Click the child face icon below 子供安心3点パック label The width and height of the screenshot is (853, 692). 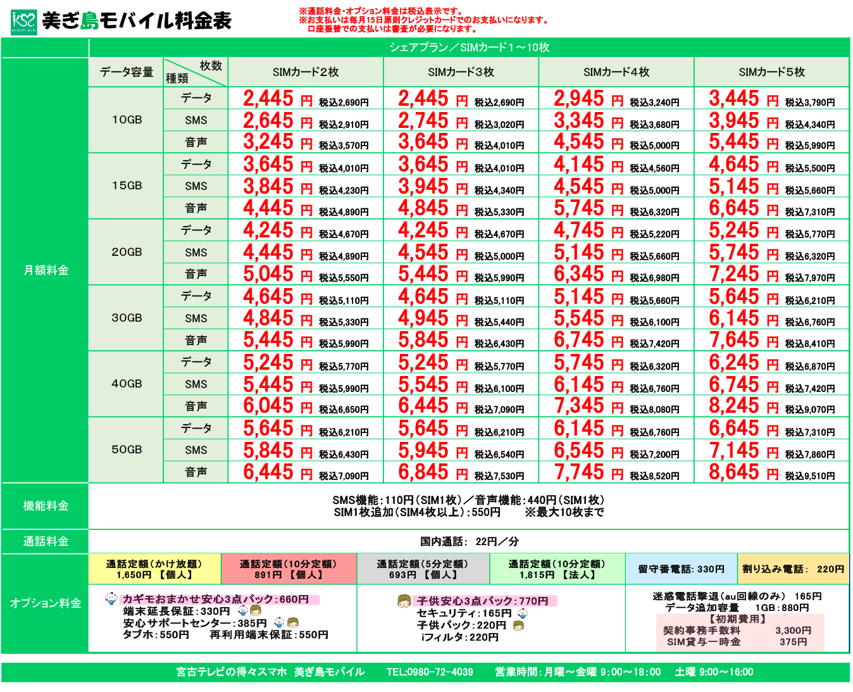[x=518, y=626]
